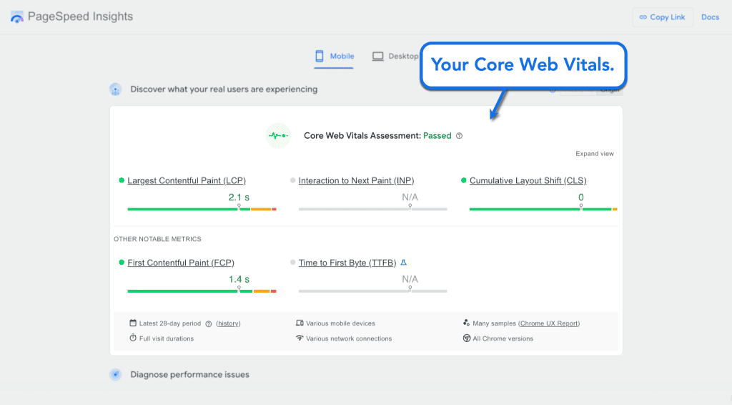This screenshot has width=732, height=405.
Task: Click Expand view
Action: 594,154
